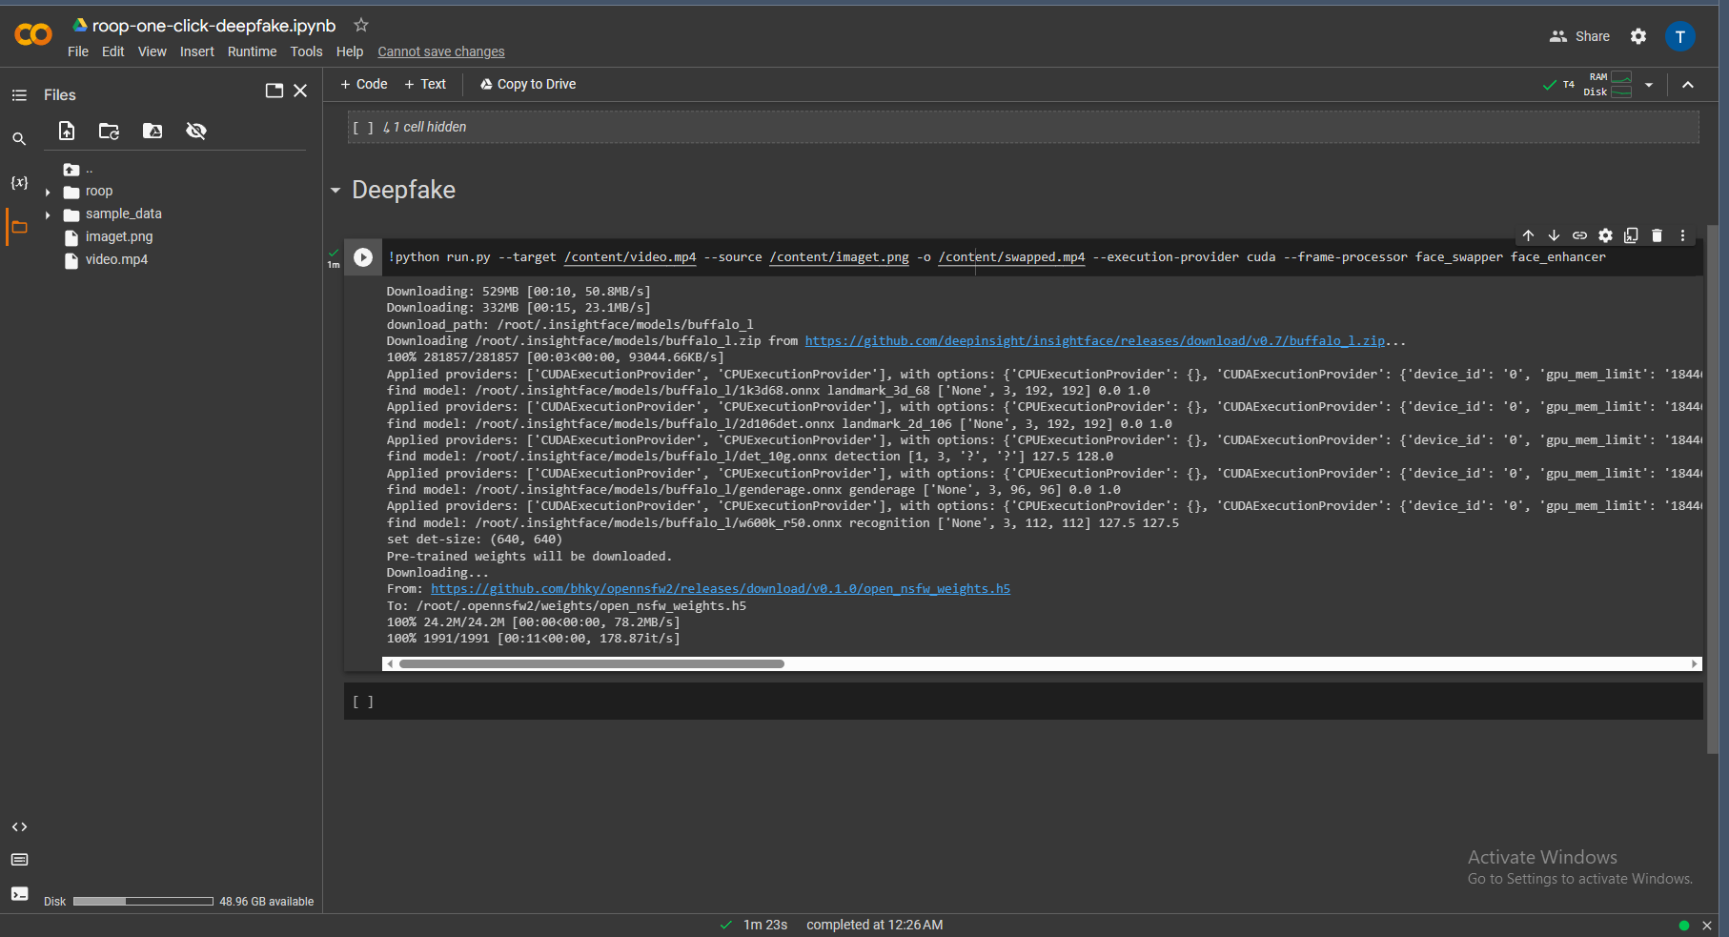Open the Runtime menu
This screenshot has width=1729, height=937.
click(x=252, y=51)
